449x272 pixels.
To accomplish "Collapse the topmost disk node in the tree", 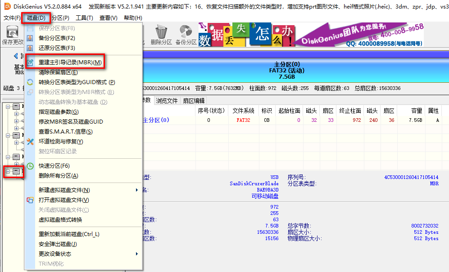I will click(x=8, y=107).
